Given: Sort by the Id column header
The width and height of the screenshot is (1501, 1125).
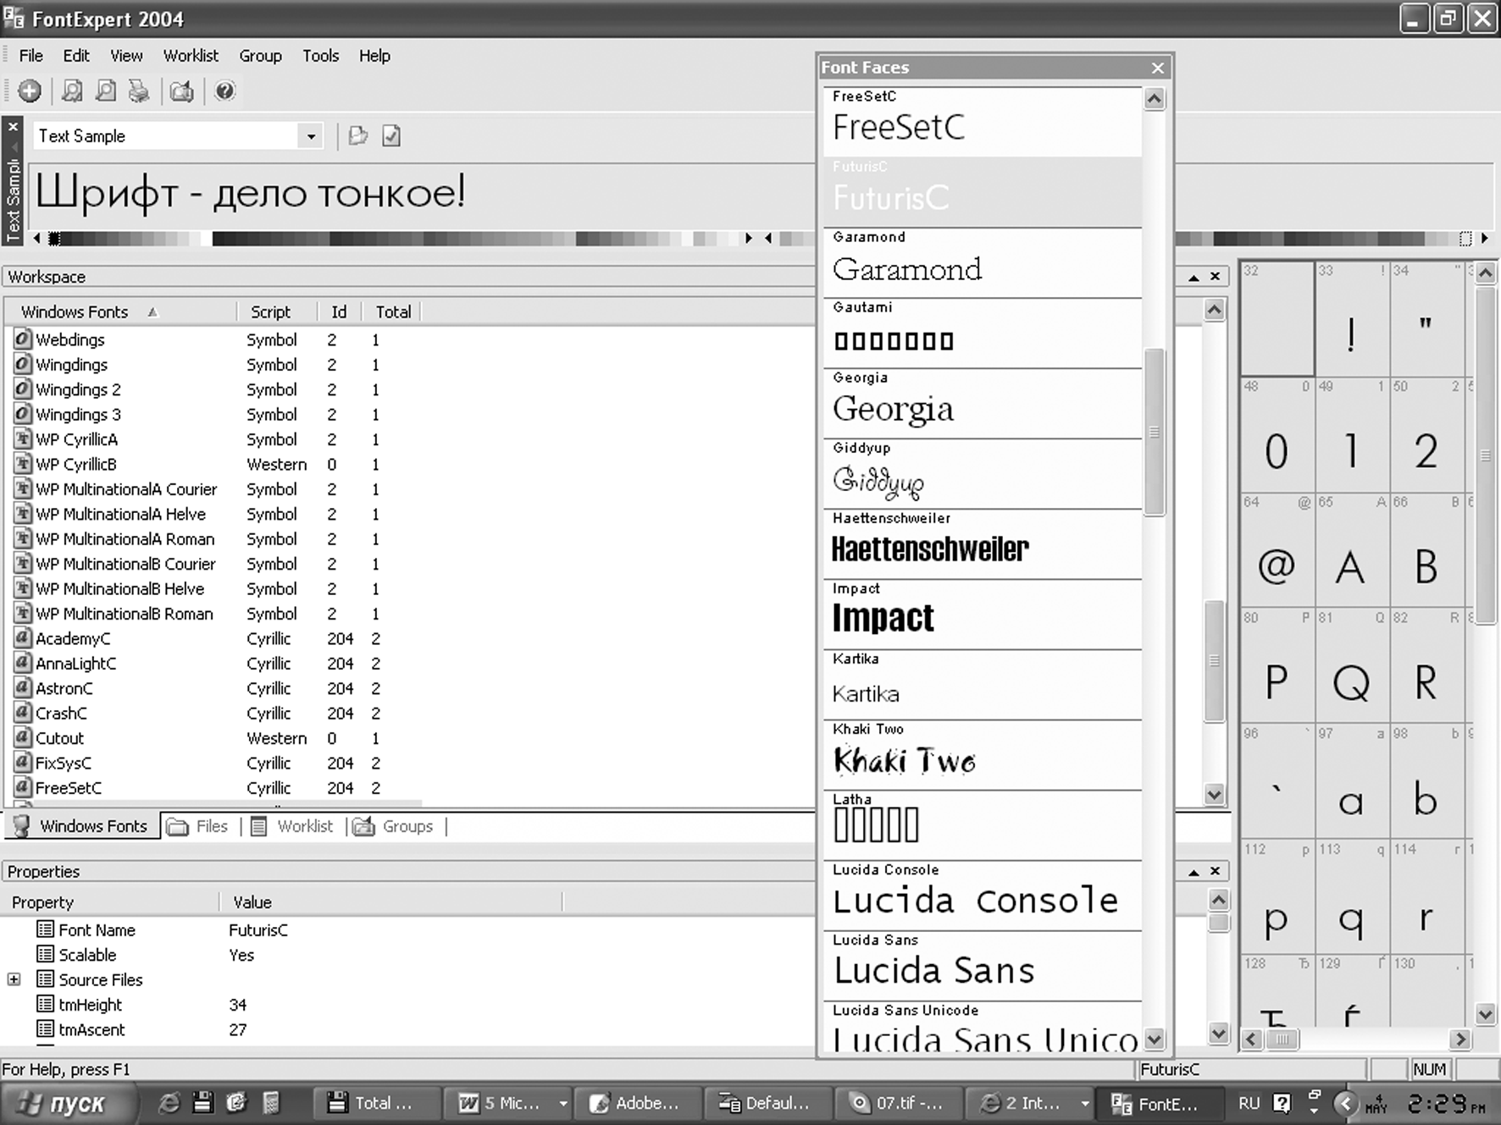Looking at the screenshot, I should (339, 312).
